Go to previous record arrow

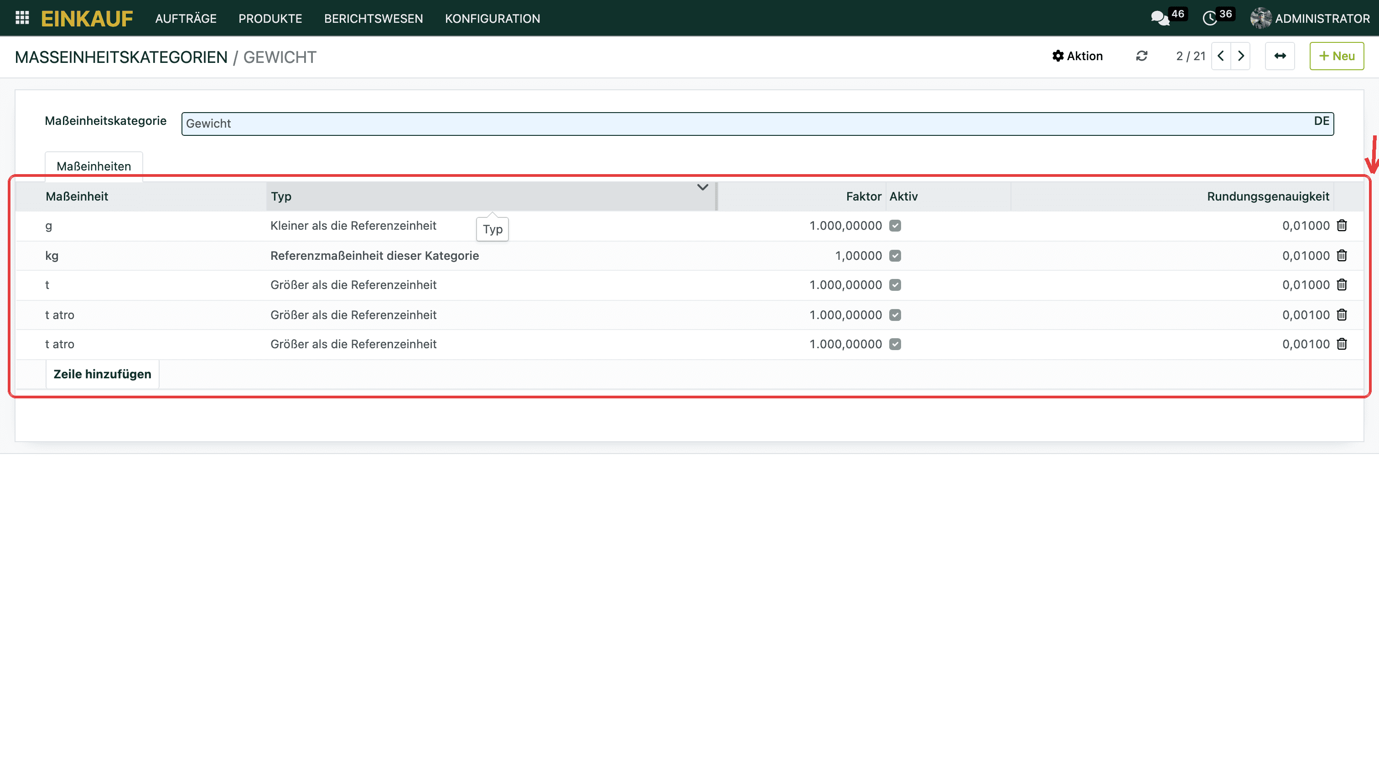pyautogui.click(x=1221, y=56)
